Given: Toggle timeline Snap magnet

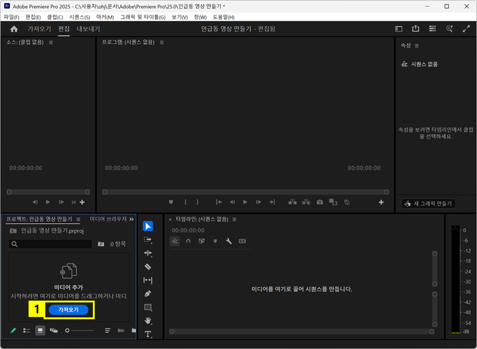Looking at the screenshot, I should point(188,241).
